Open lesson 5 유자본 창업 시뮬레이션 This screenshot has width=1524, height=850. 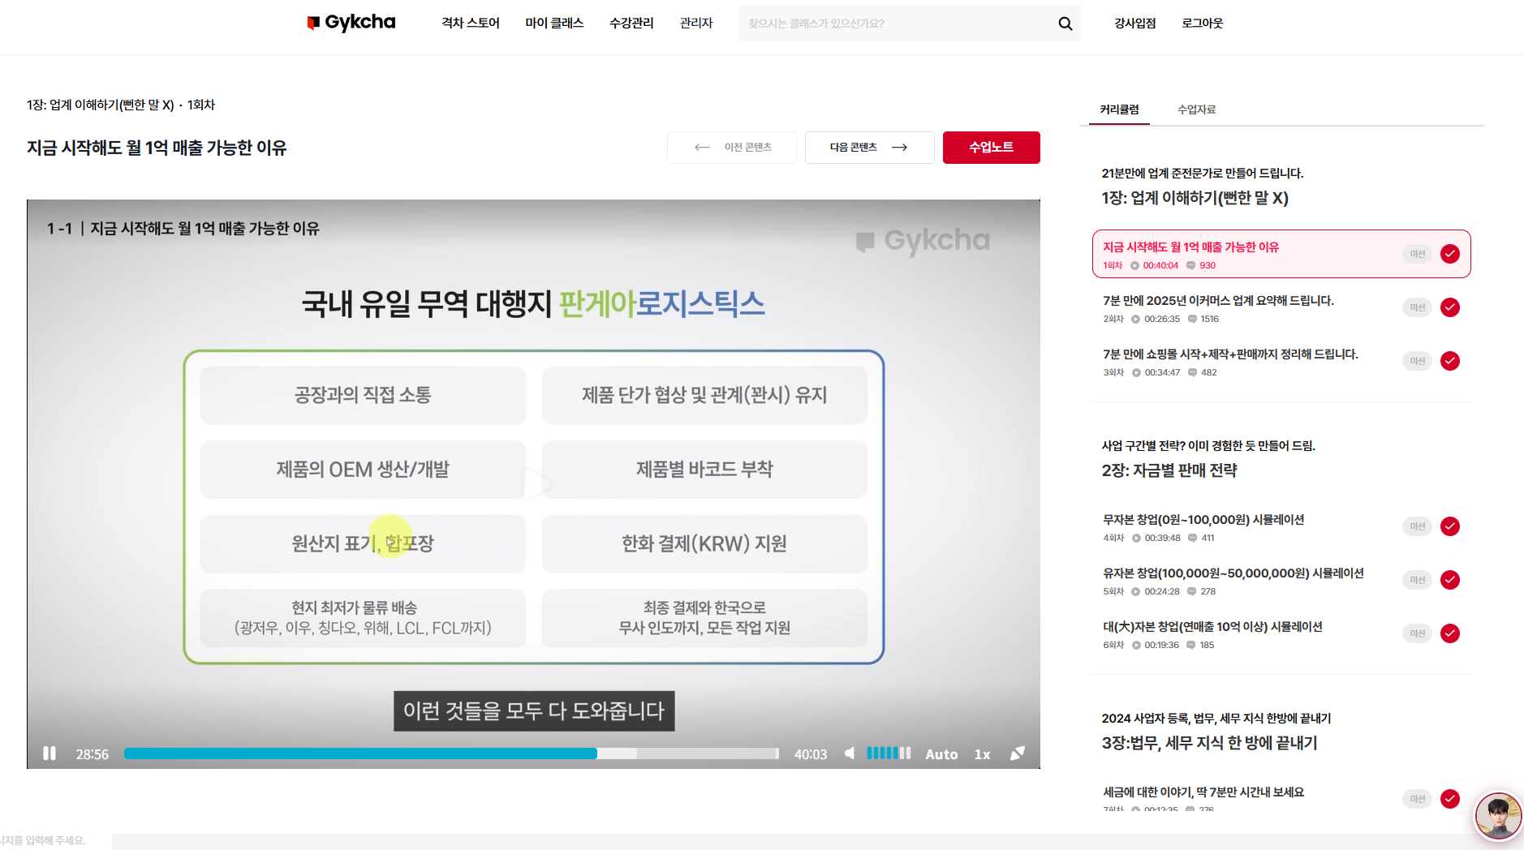click(x=1233, y=573)
